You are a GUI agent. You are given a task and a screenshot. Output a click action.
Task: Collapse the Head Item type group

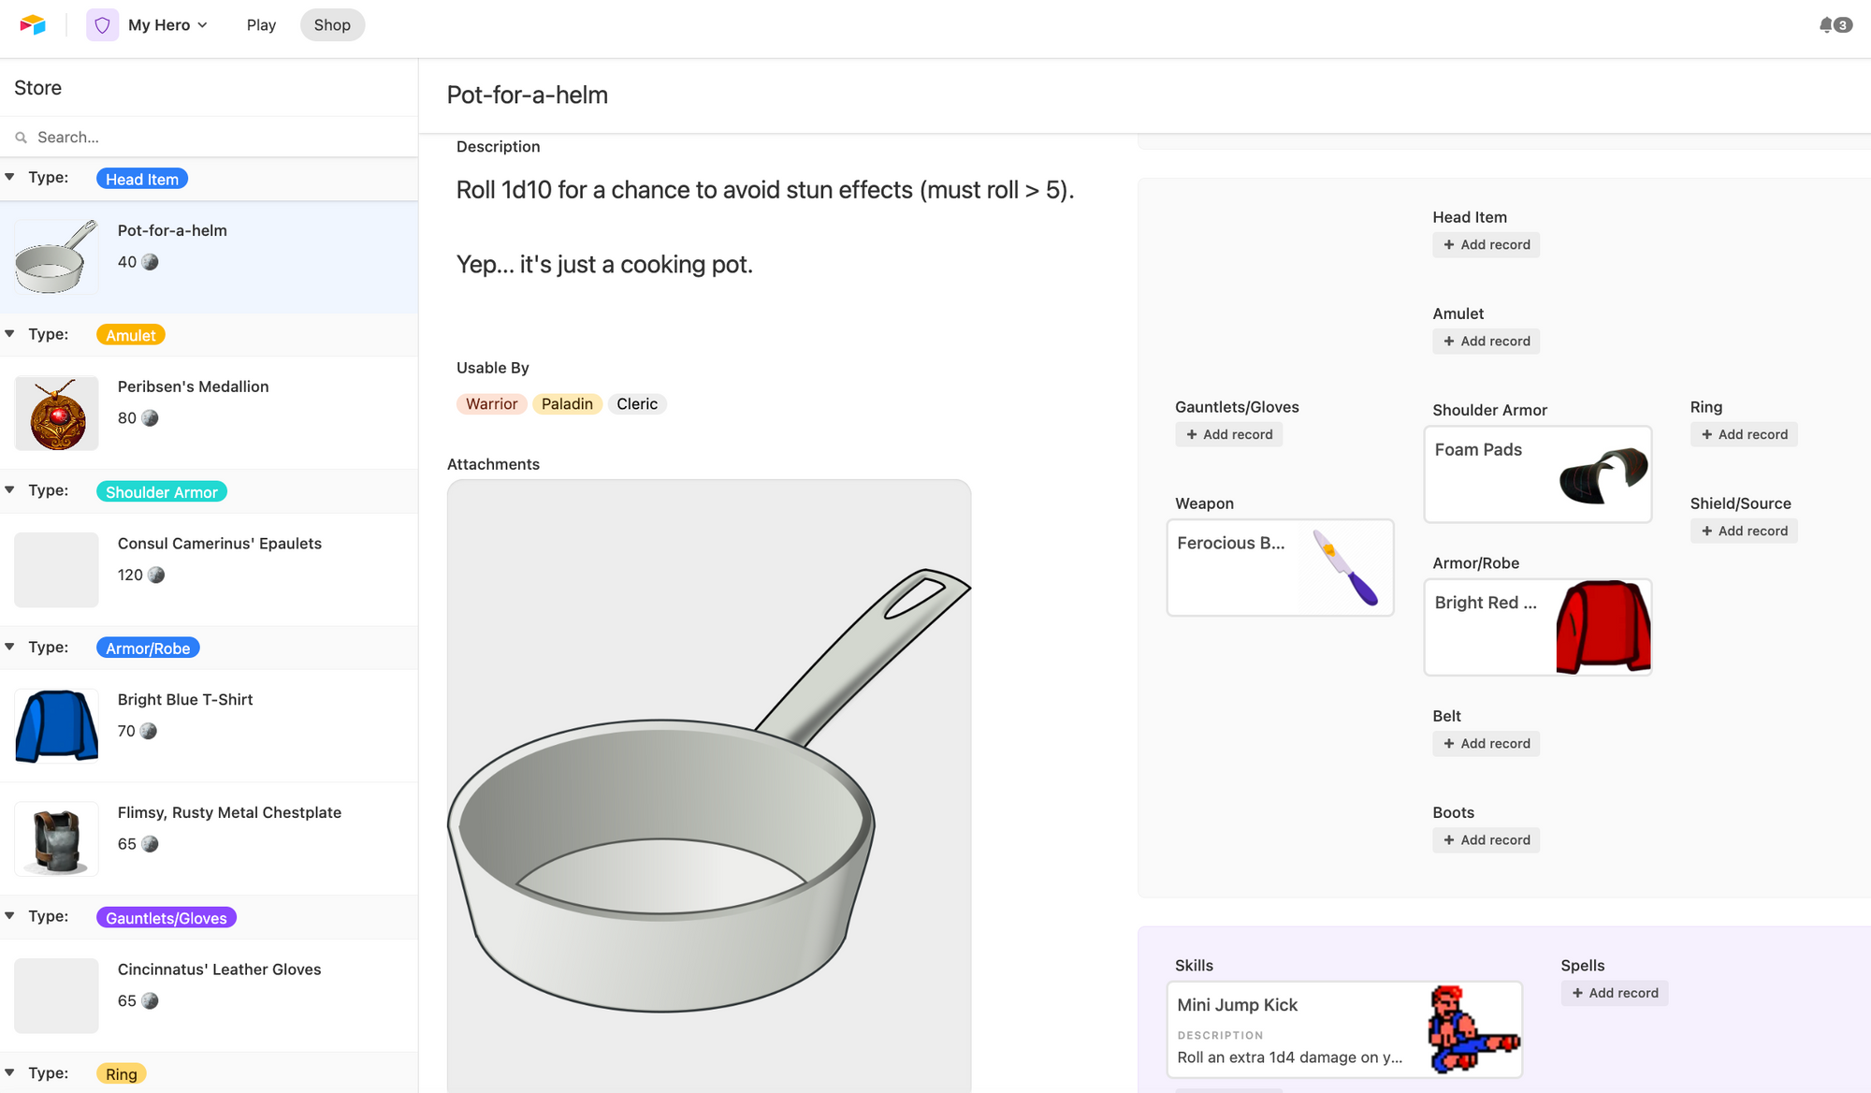coord(9,177)
